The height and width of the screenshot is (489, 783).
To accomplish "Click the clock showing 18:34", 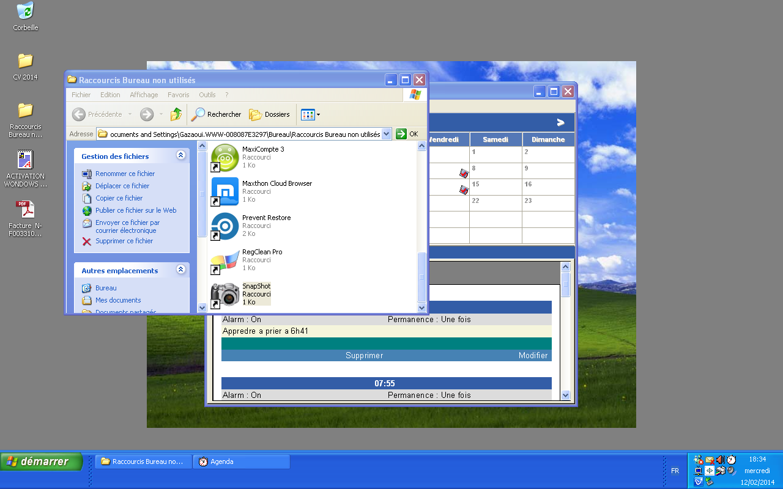I will [757, 459].
